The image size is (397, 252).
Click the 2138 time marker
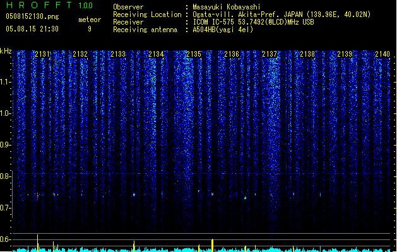click(x=307, y=54)
